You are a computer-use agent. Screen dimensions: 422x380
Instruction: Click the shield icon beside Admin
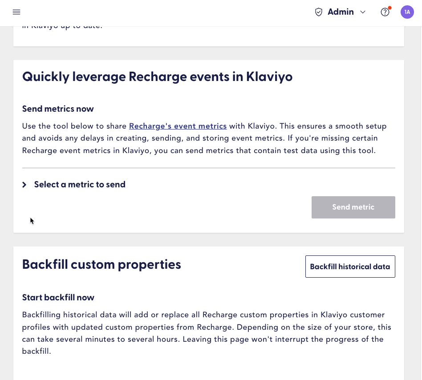coord(319,12)
